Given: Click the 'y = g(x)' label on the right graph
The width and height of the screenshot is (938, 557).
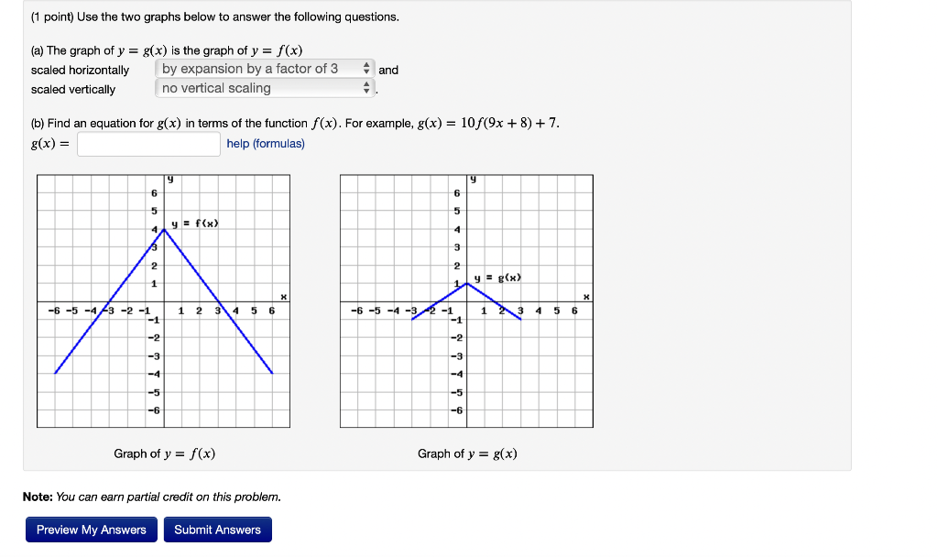Looking at the screenshot, I should pos(496,278).
